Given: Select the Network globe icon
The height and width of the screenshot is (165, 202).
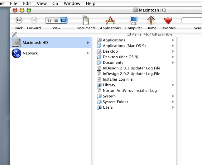Looking at the screenshot, I should click(16, 53).
